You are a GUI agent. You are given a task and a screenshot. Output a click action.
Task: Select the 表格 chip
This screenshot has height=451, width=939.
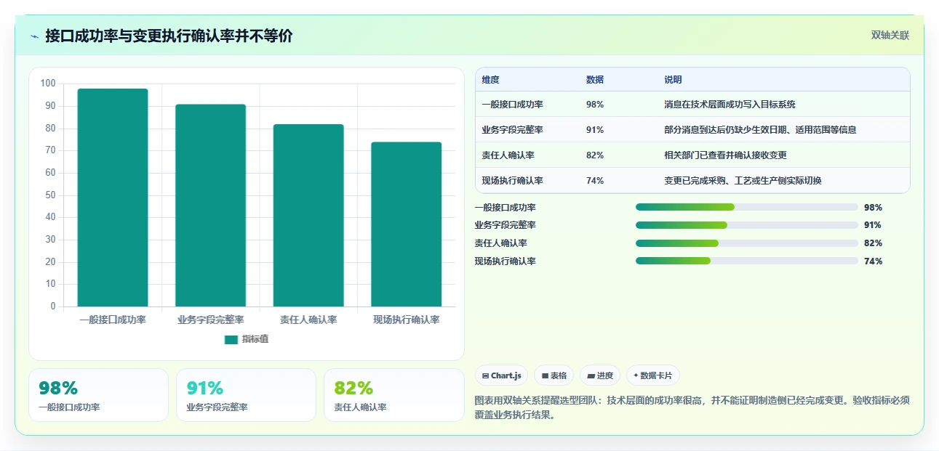click(x=554, y=375)
